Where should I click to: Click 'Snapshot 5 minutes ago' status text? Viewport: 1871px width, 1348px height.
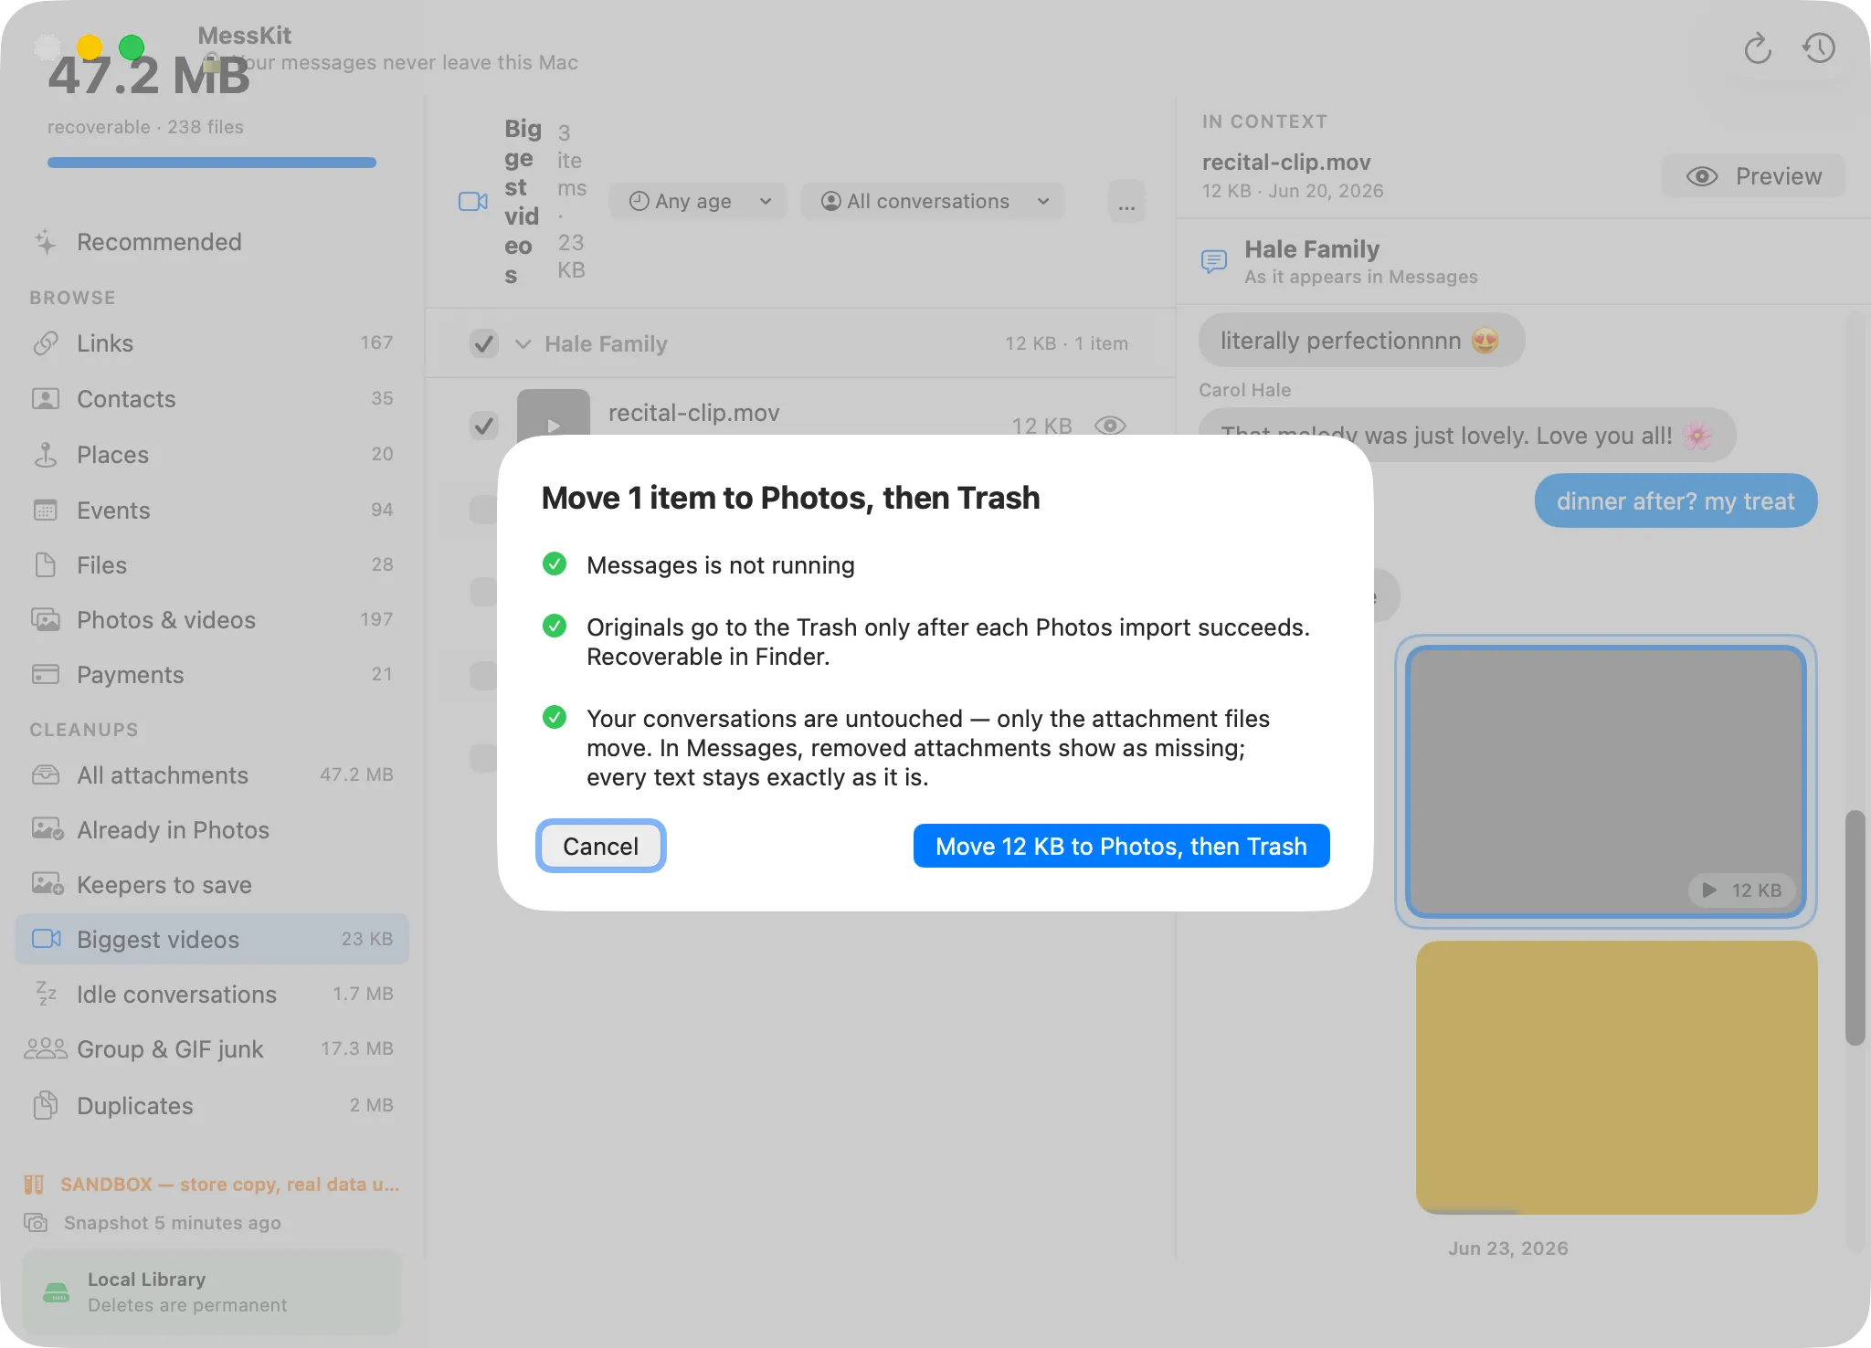(x=173, y=1223)
